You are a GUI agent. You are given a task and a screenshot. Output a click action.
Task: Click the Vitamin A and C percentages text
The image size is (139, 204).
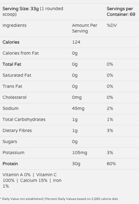click(x=32, y=180)
